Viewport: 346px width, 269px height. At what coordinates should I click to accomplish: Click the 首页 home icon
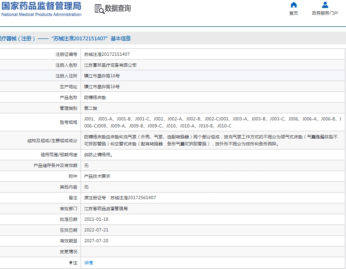coord(294,5)
